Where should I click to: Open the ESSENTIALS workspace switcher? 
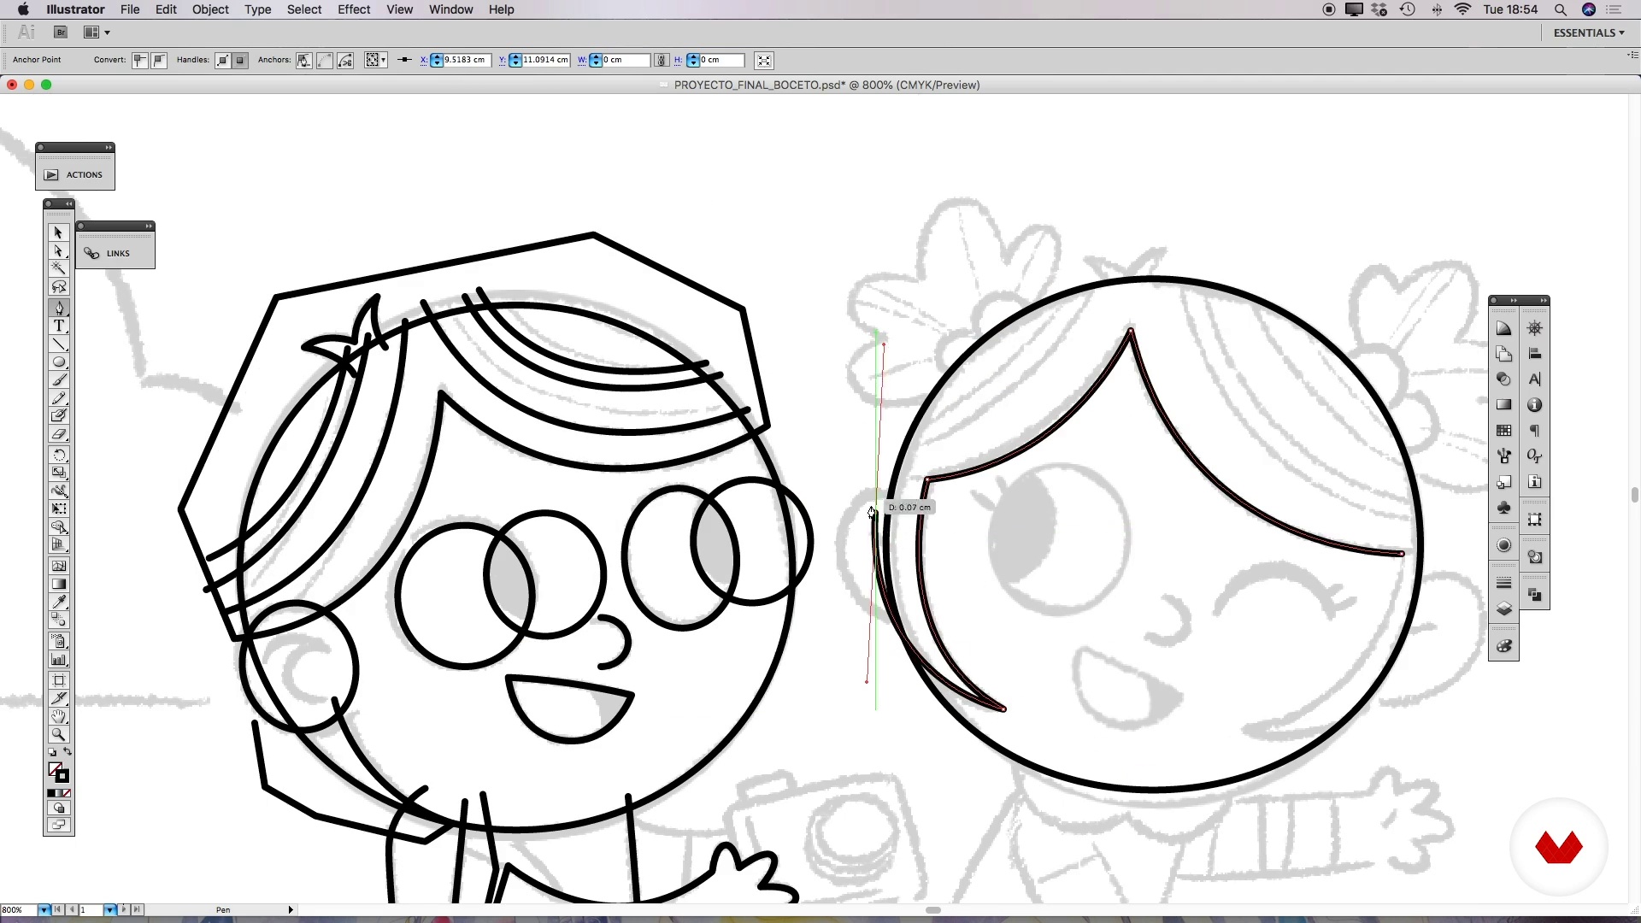[x=1589, y=32]
